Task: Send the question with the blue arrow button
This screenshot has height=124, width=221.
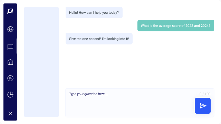Action: coord(203,106)
